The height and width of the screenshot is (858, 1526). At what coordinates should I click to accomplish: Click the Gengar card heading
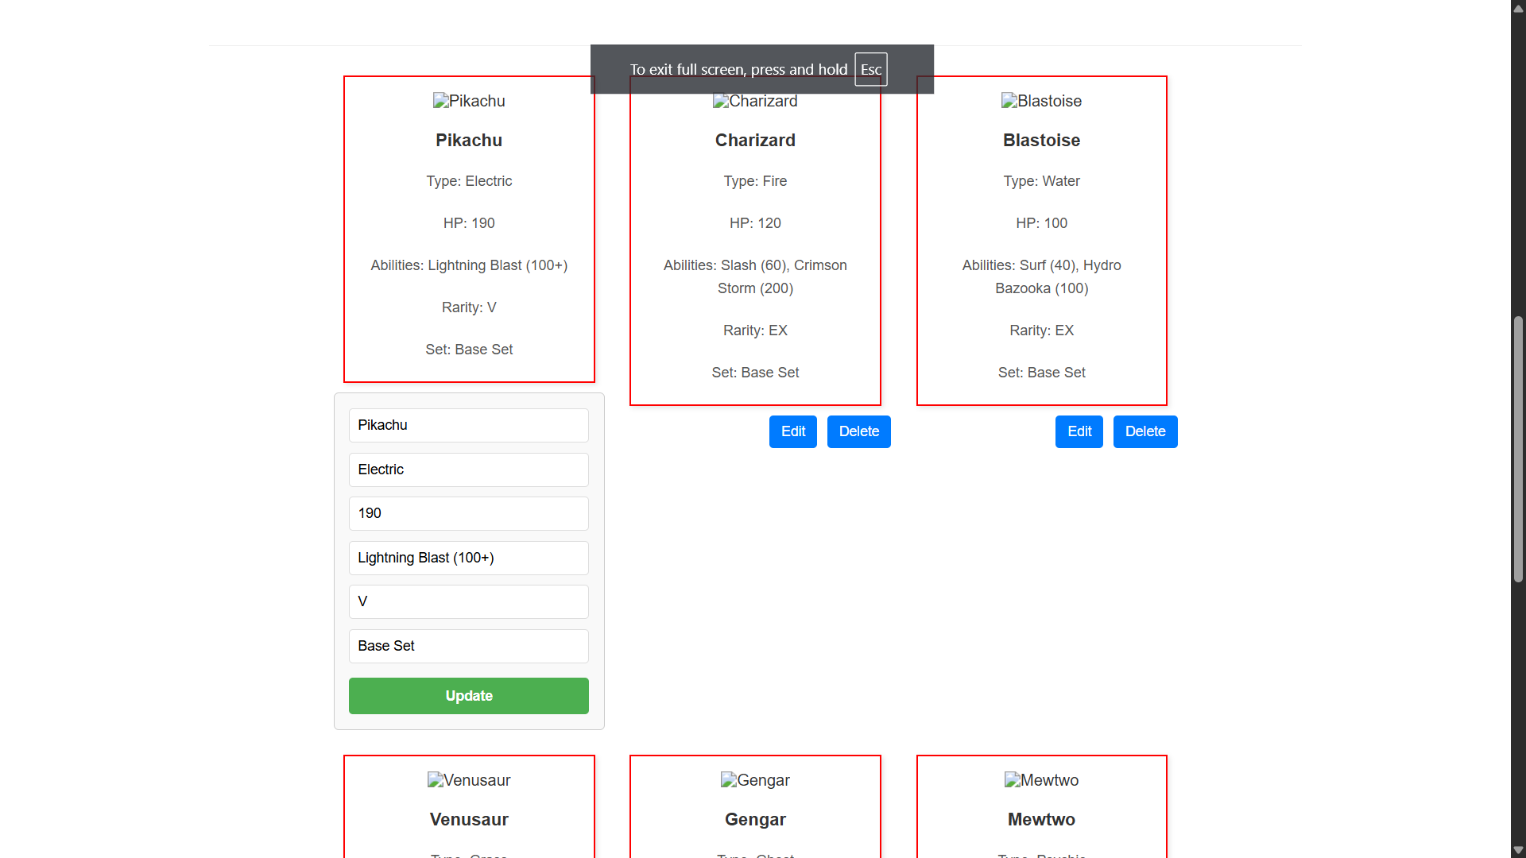coord(755,820)
